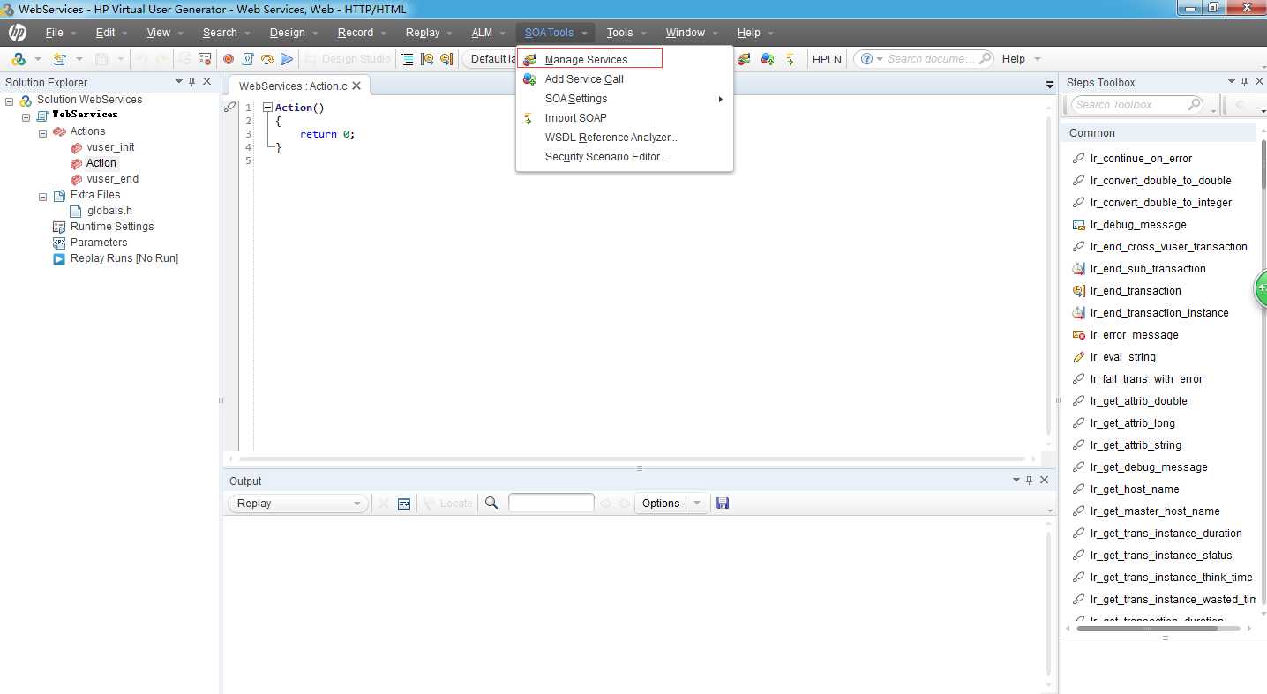
Task: Click the three-circles solution toolbar icon
Action: click(x=18, y=59)
